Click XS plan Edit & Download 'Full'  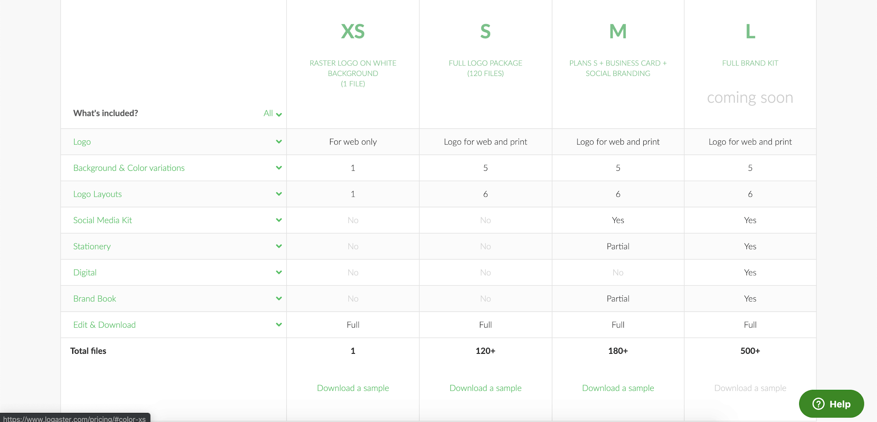click(353, 325)
